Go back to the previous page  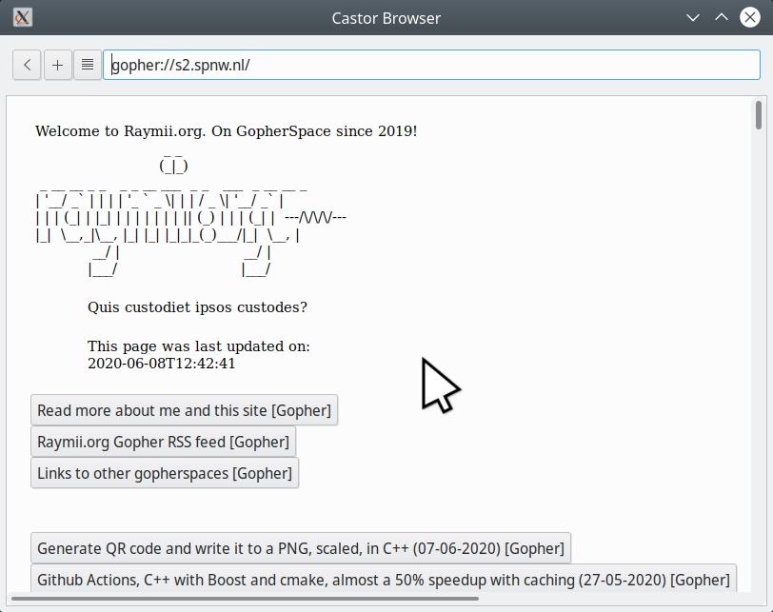[27, 65]
